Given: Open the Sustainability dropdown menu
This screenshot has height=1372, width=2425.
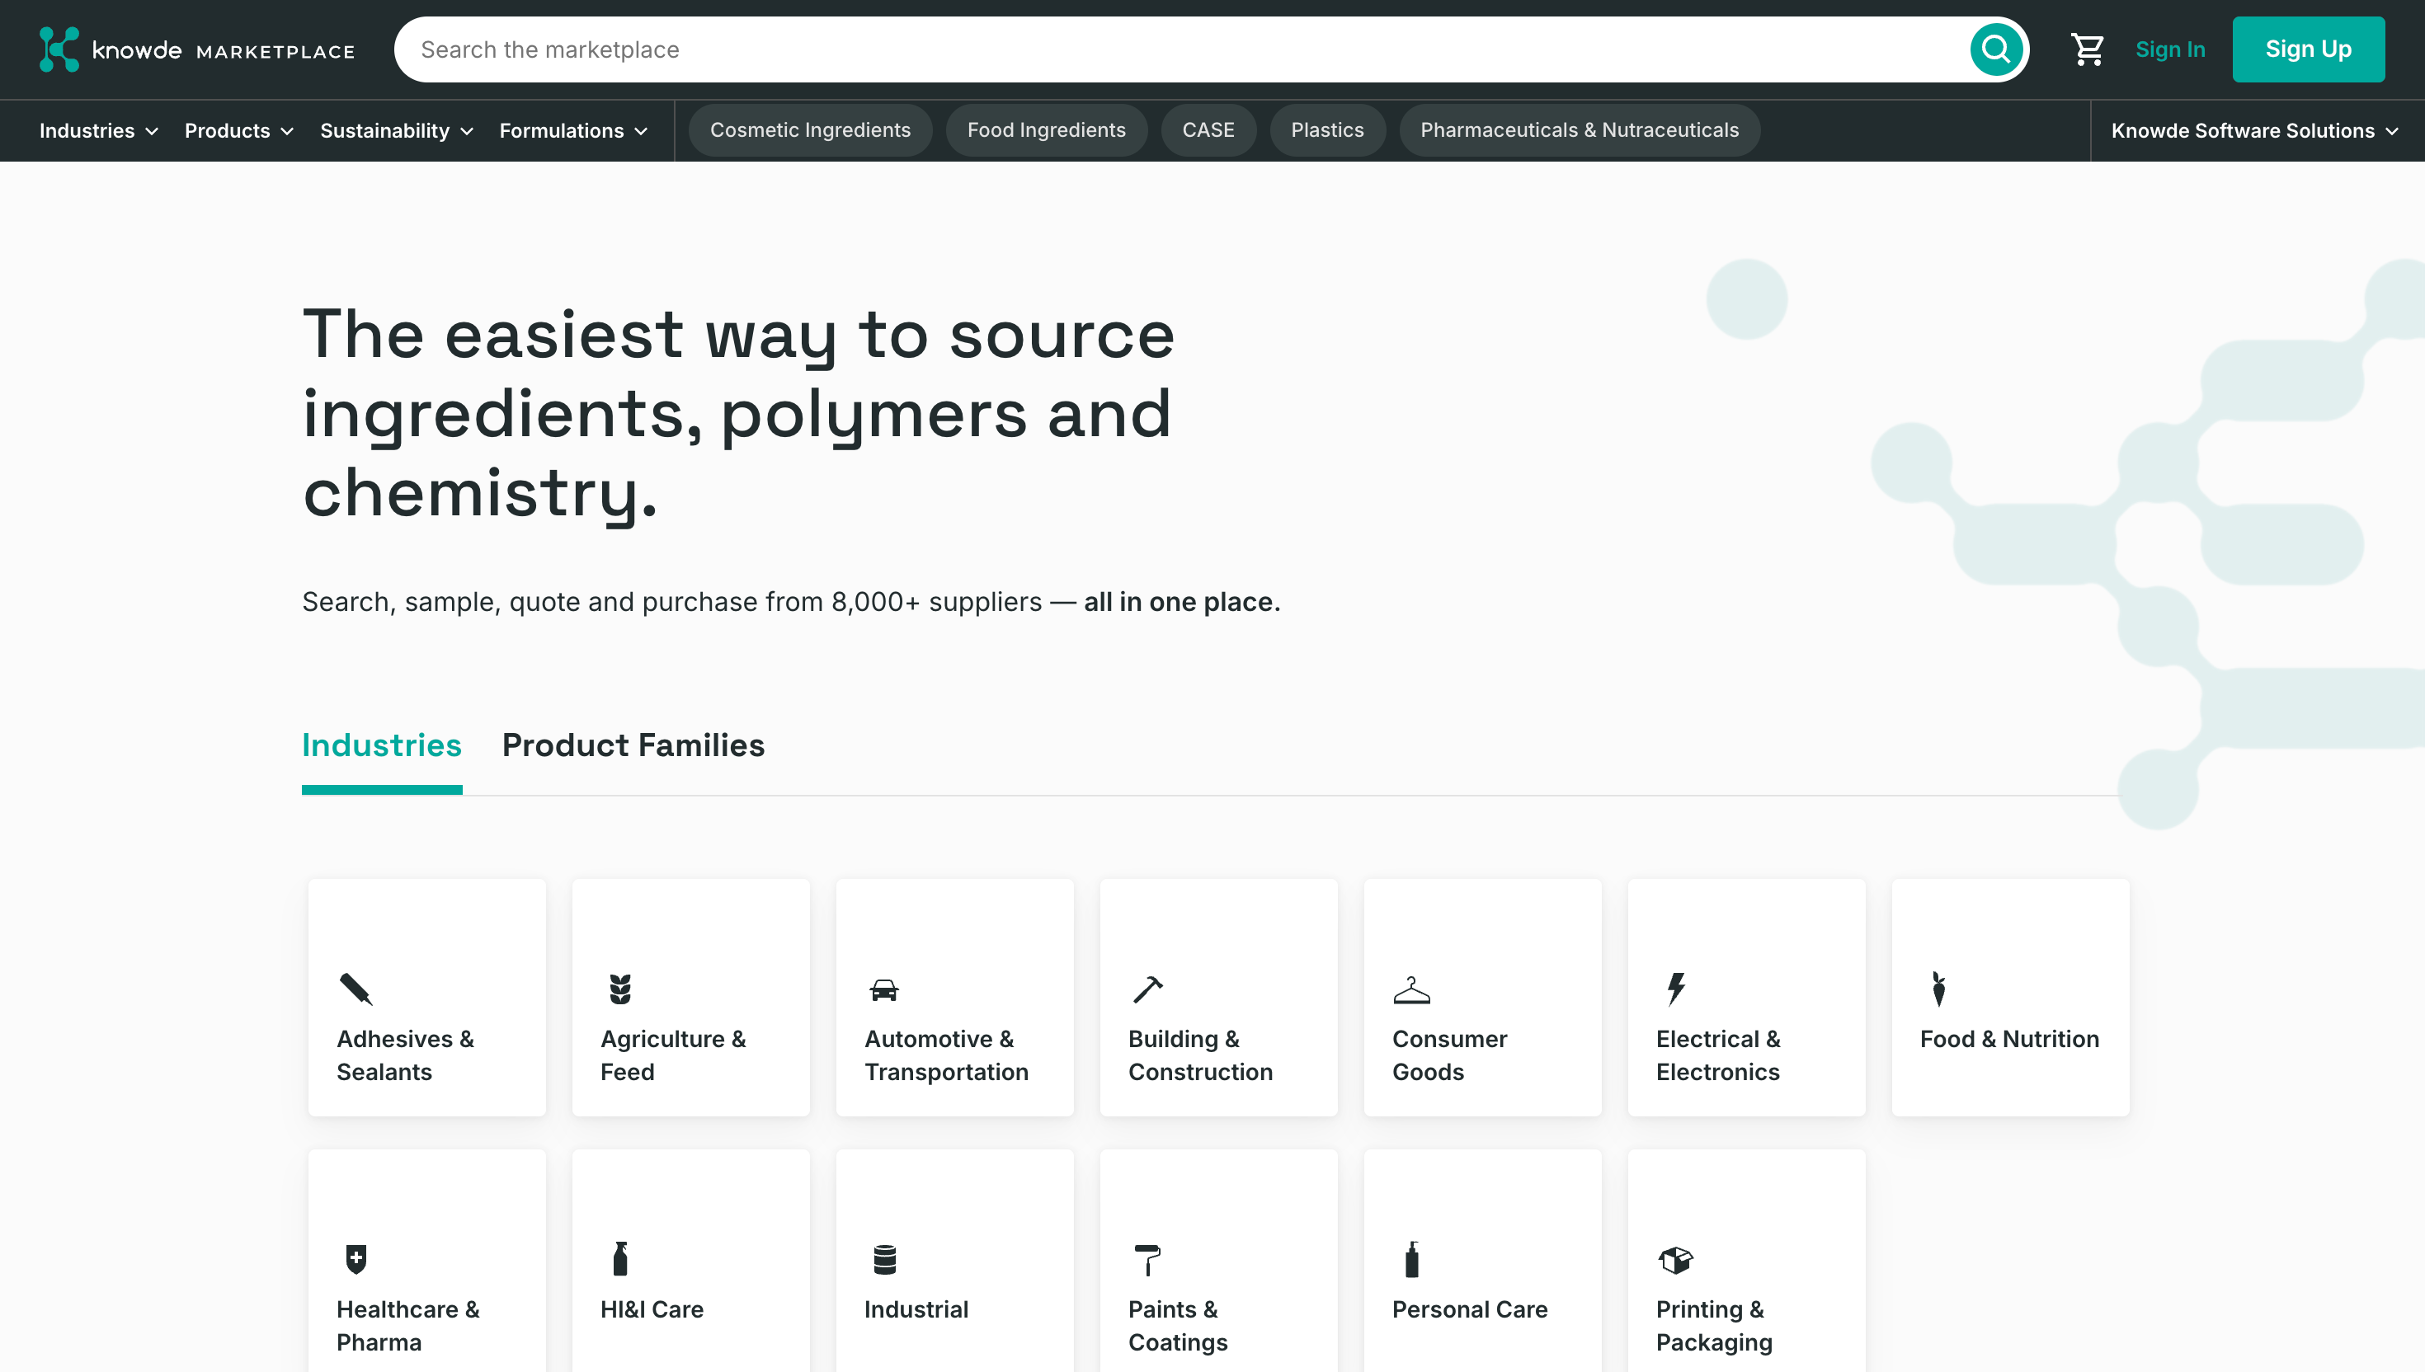Looking at the screenshot, I should click(396, 131).
